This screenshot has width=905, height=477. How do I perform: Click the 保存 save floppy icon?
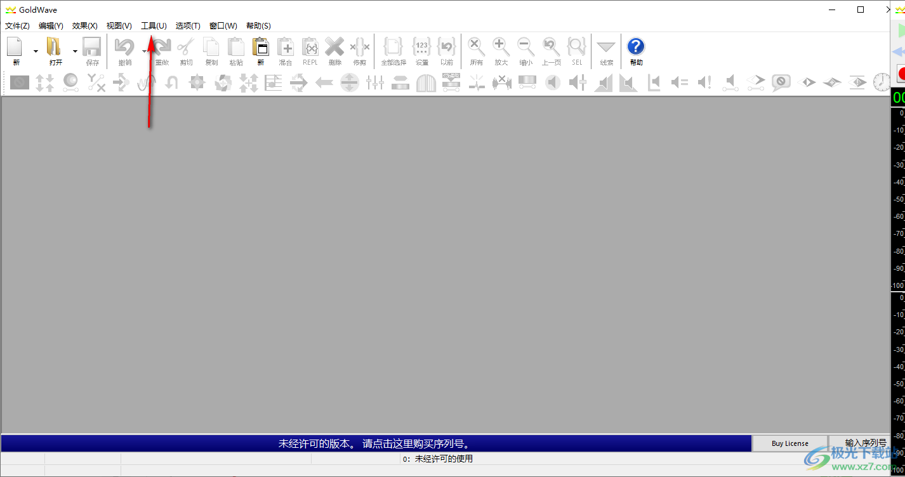pyautogui.click(x=92, y=51)
